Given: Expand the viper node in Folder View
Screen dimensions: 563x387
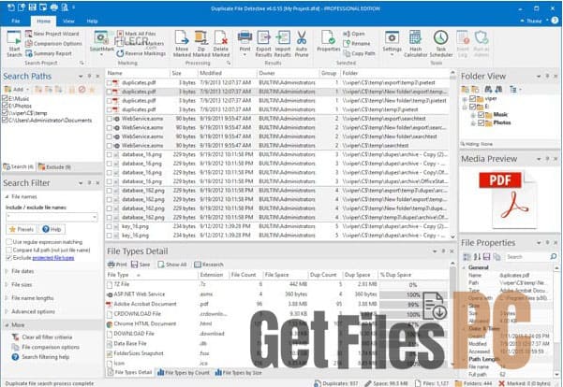Looking at the screenshot, I should [465, 98].
